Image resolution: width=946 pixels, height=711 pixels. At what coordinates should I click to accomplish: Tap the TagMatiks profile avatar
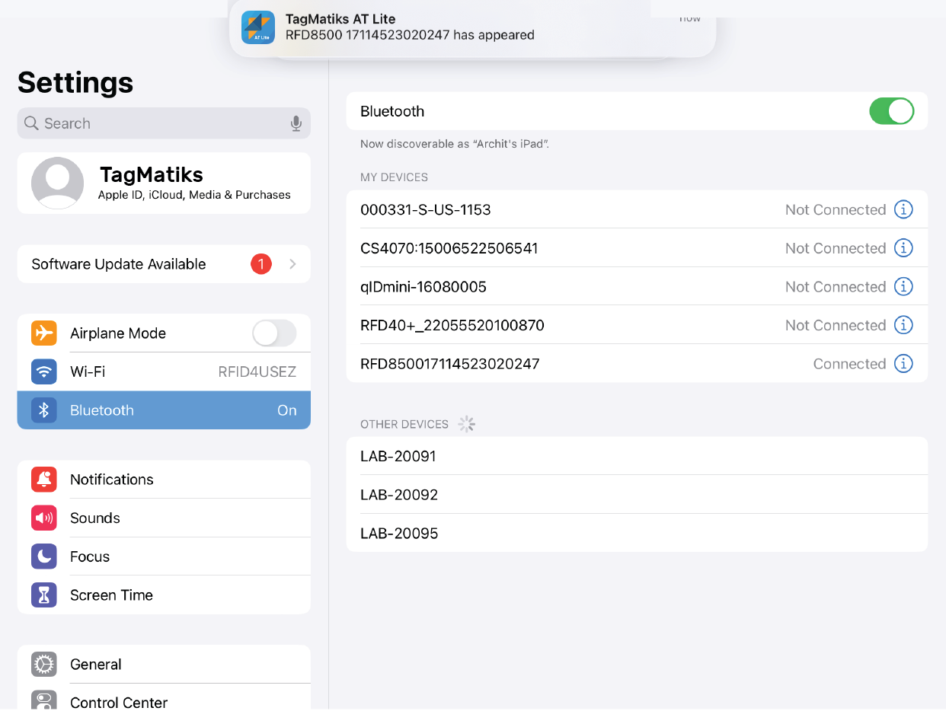[x=57, y=183]
